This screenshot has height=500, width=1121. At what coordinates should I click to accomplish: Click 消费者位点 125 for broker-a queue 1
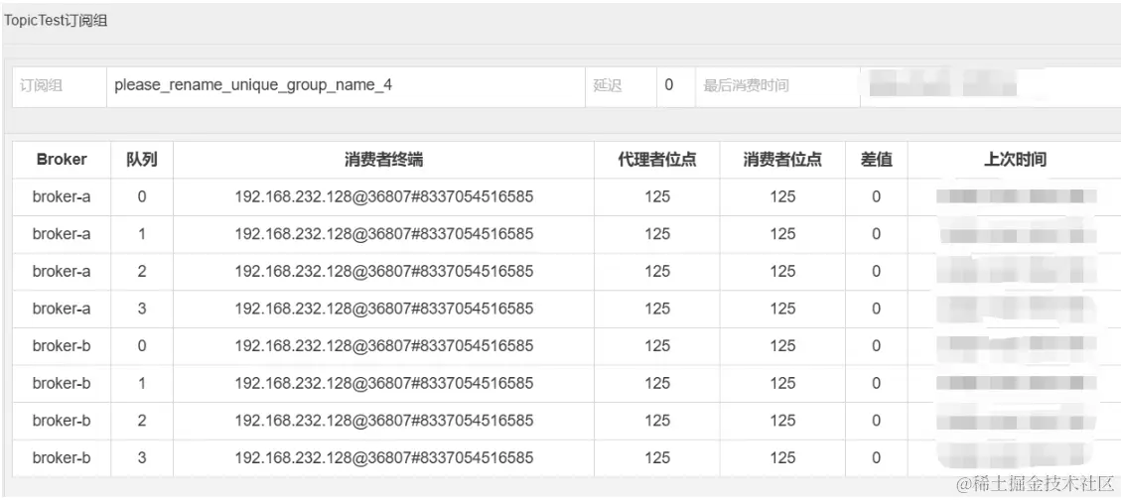click(782, 233)
